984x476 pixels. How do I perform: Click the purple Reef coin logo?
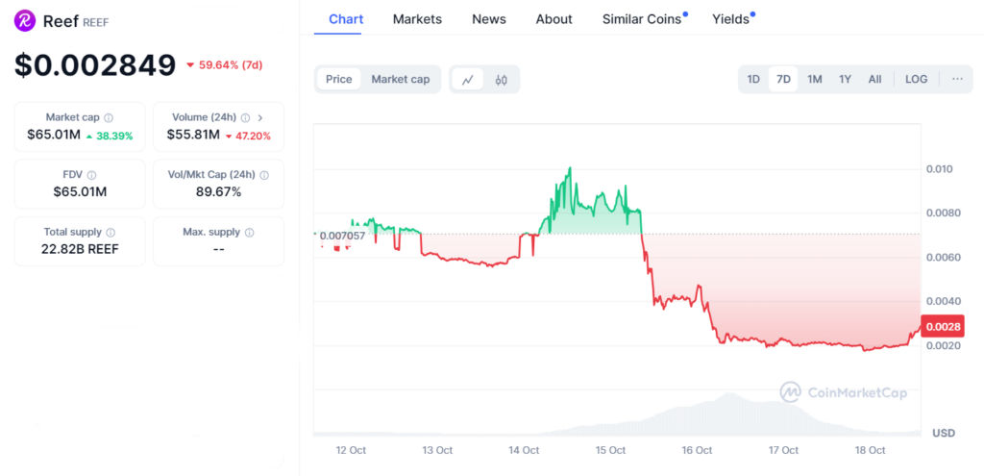(25, 21)
